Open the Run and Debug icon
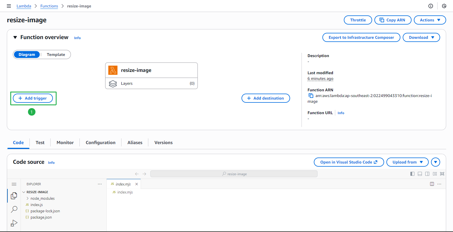 [x=14, y=223]
